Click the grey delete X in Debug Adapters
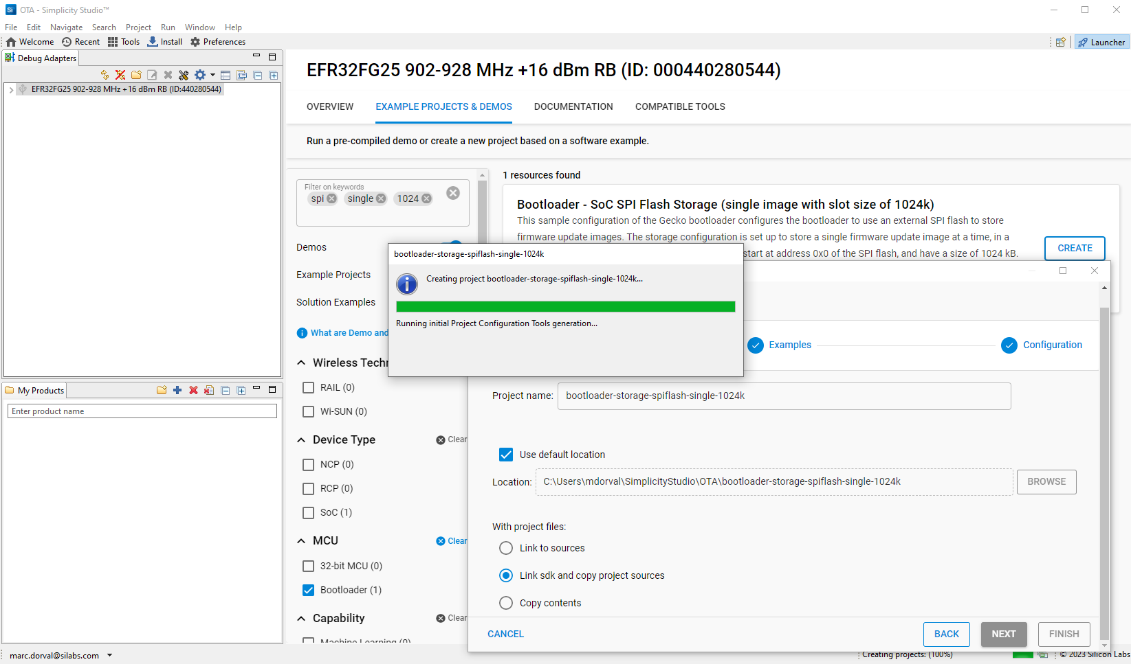The image size is (1131, 664). pos(168,75)
